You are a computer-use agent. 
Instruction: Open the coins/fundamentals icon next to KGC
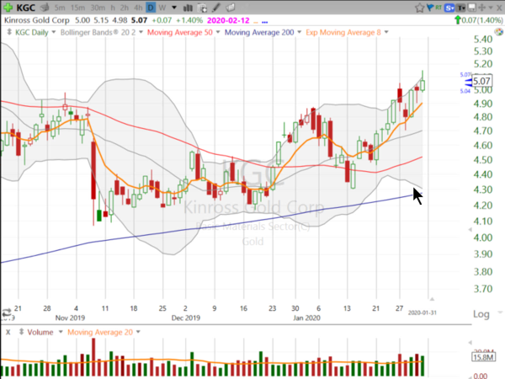point(45,7)
